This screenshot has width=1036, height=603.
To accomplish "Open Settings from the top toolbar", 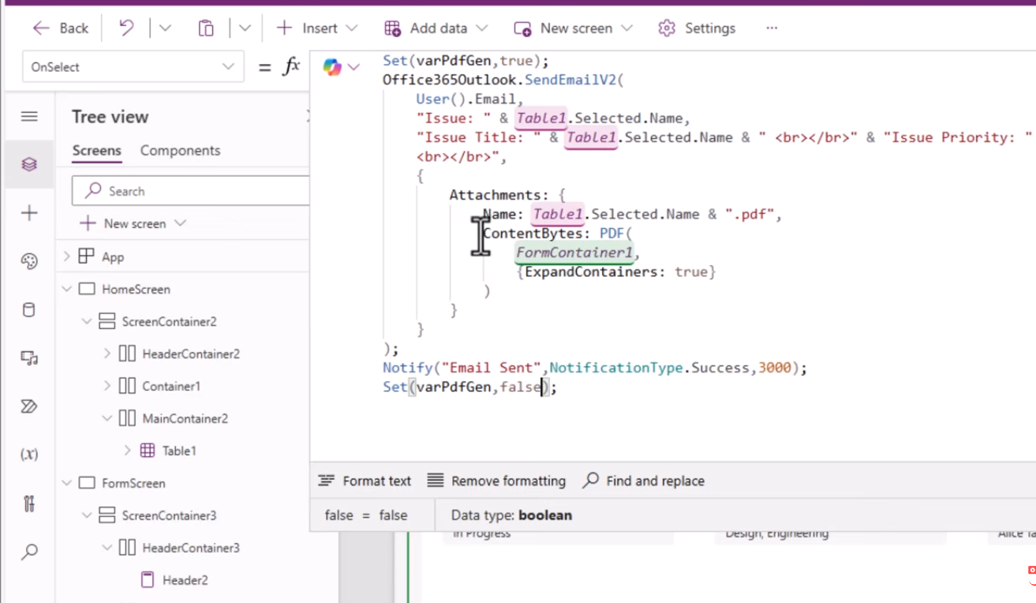I will click(696, 28).
